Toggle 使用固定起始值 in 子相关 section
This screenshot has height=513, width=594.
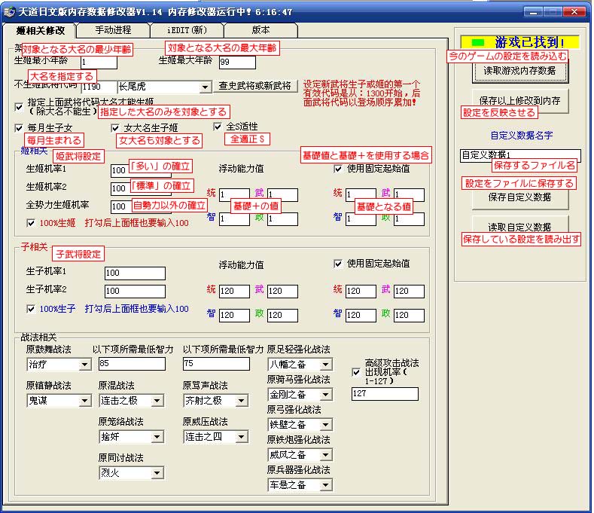[x=338, y=264]
